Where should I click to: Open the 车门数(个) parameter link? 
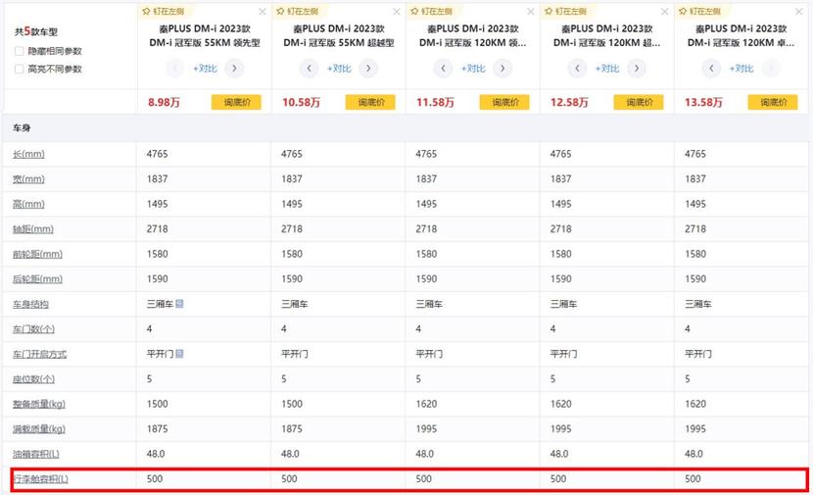pos(33,329)
